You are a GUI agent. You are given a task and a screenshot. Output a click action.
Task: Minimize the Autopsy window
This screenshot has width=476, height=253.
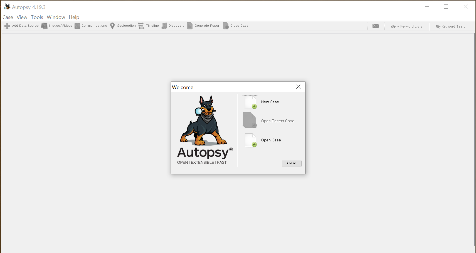[x=427, y=7]
